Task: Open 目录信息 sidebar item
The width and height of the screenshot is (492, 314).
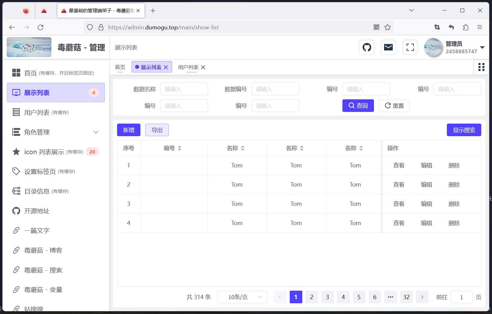Action: [x=56, y=191]
